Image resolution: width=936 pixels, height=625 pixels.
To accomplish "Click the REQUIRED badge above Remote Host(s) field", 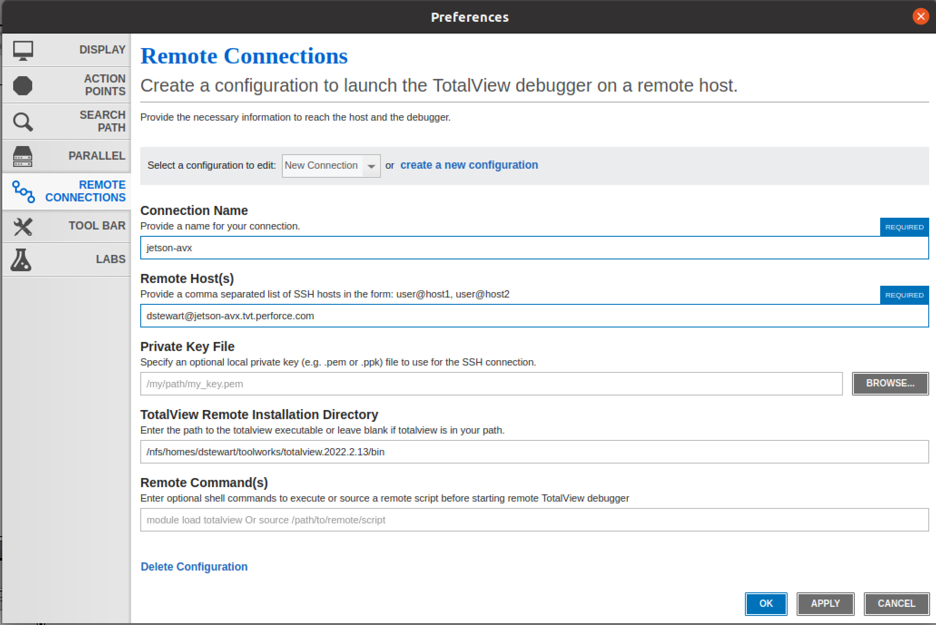I will tap(904, 295).
